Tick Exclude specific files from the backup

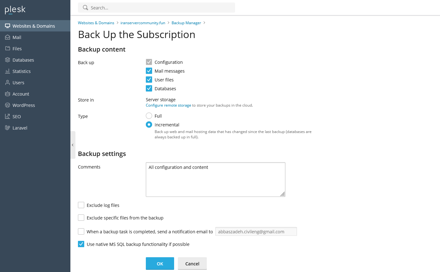click(x=81, y=218)
